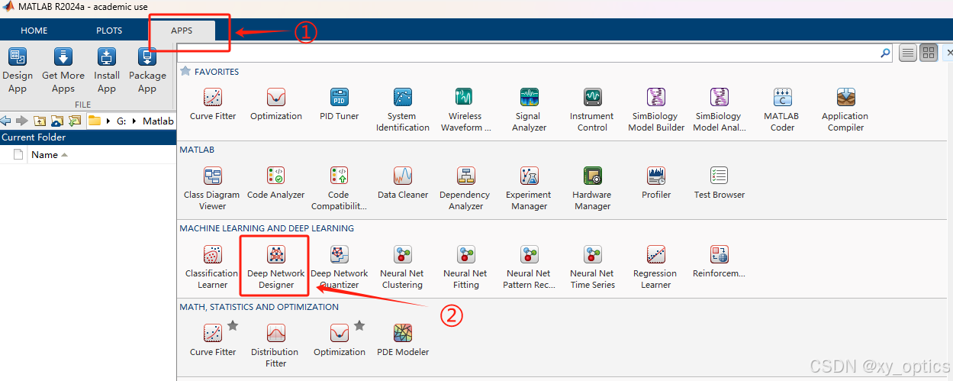953x381 pixels.
Task: Launch Classification Learner app
Action: (212, 266)
